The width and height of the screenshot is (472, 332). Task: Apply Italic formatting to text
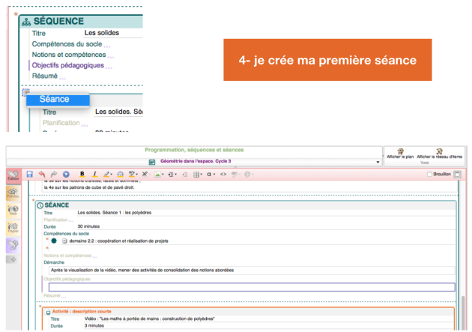point(94,174)
